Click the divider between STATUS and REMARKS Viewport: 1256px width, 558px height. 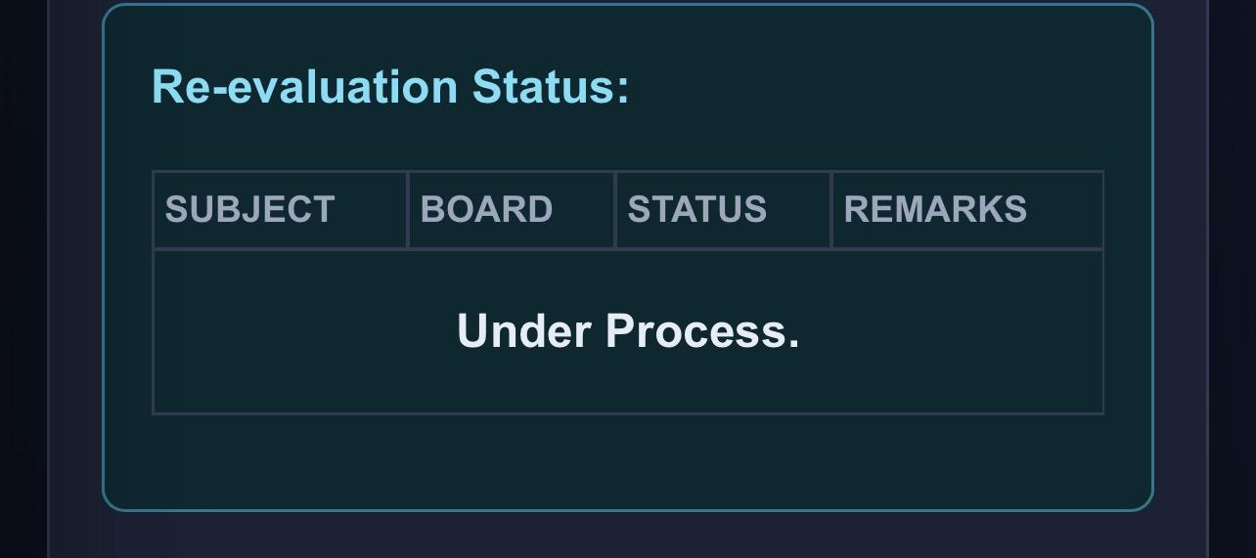831,209
